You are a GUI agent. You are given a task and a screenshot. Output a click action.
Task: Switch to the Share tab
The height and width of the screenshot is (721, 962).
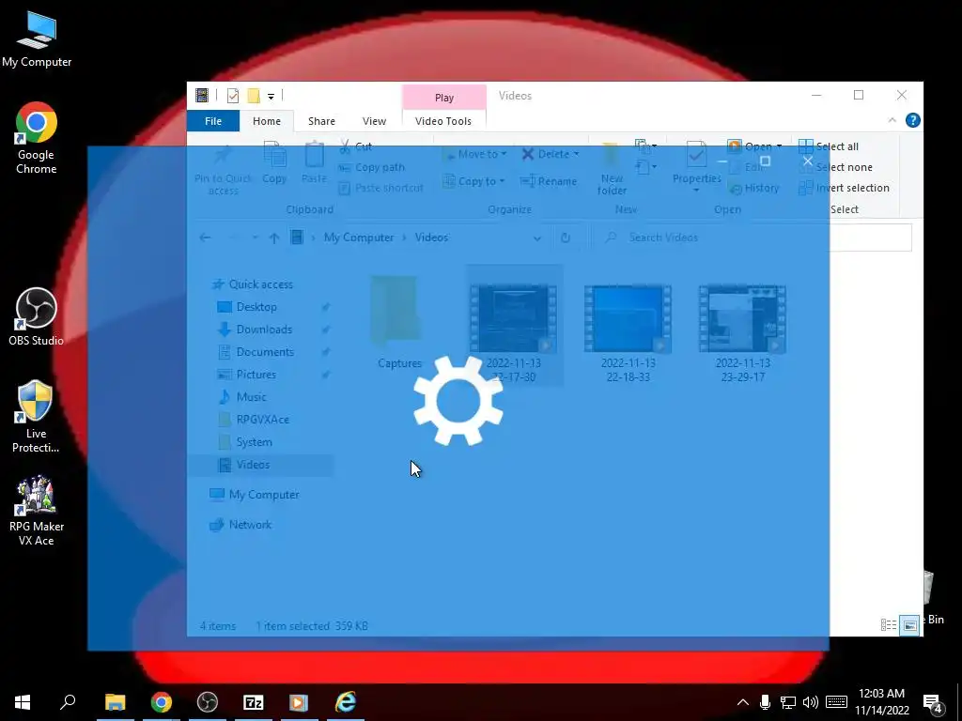(321, 121)
